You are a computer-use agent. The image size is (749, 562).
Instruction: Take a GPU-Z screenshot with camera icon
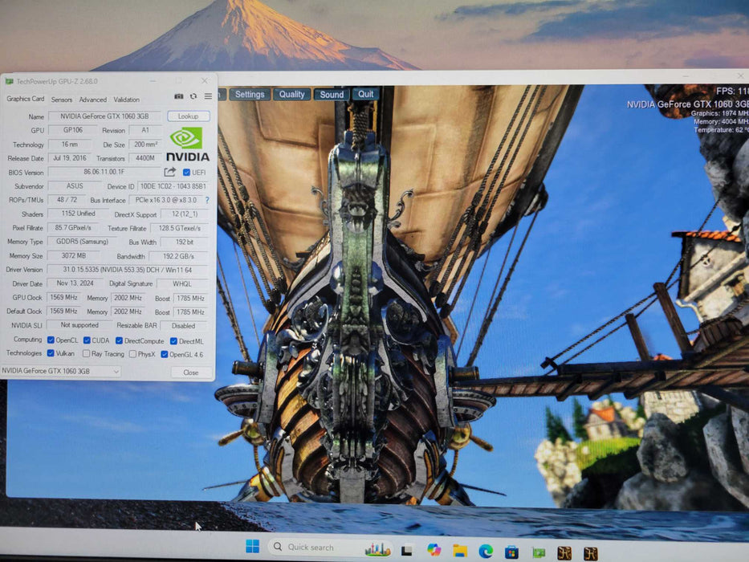click(x=179, y=96)
